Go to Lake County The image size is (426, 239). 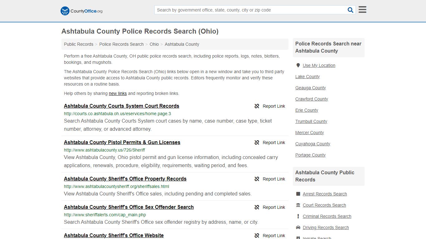coord(307,77)
